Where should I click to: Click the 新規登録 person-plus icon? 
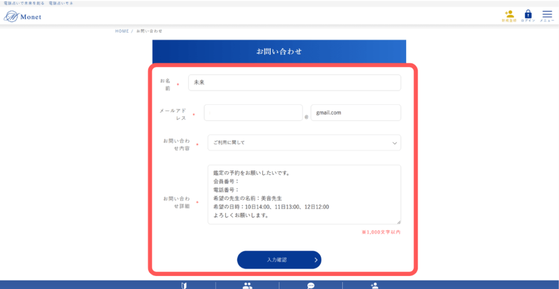[x=509, y=15]
